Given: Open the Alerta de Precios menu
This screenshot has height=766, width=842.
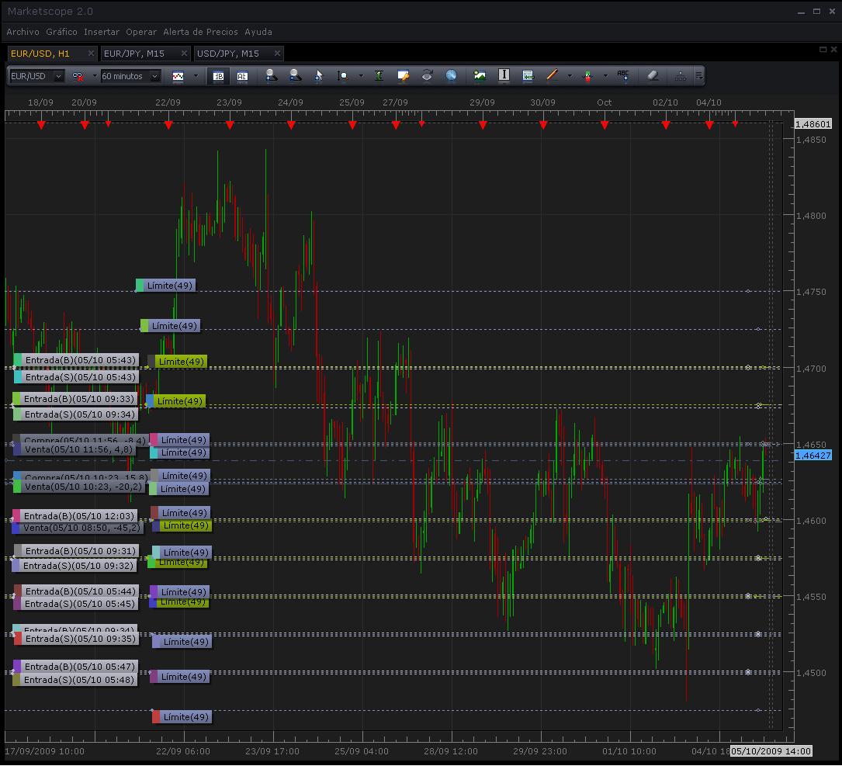Looking at the screenshot, I should (x=200, y=32).
